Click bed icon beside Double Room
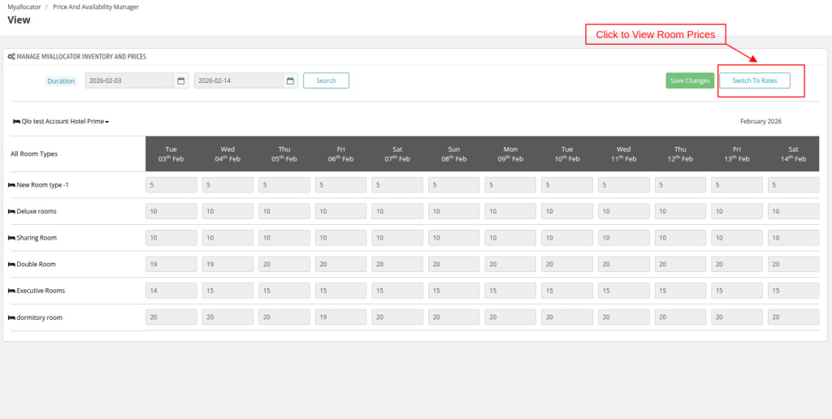Screen dimensions: 832x419 coord(11,264)
